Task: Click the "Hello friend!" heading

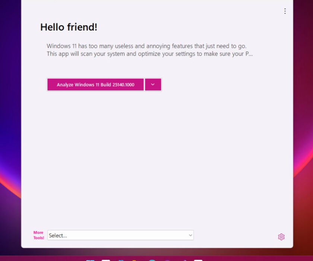Action: 69,27
